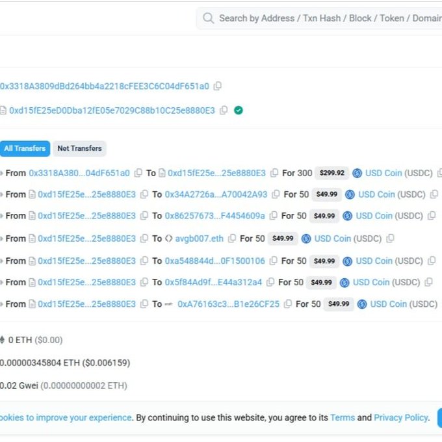
Task: Open full address 0x3318A3809dBd264bb4a2218cFEE3C6C04dF651a0
Action: pos(105,86)
